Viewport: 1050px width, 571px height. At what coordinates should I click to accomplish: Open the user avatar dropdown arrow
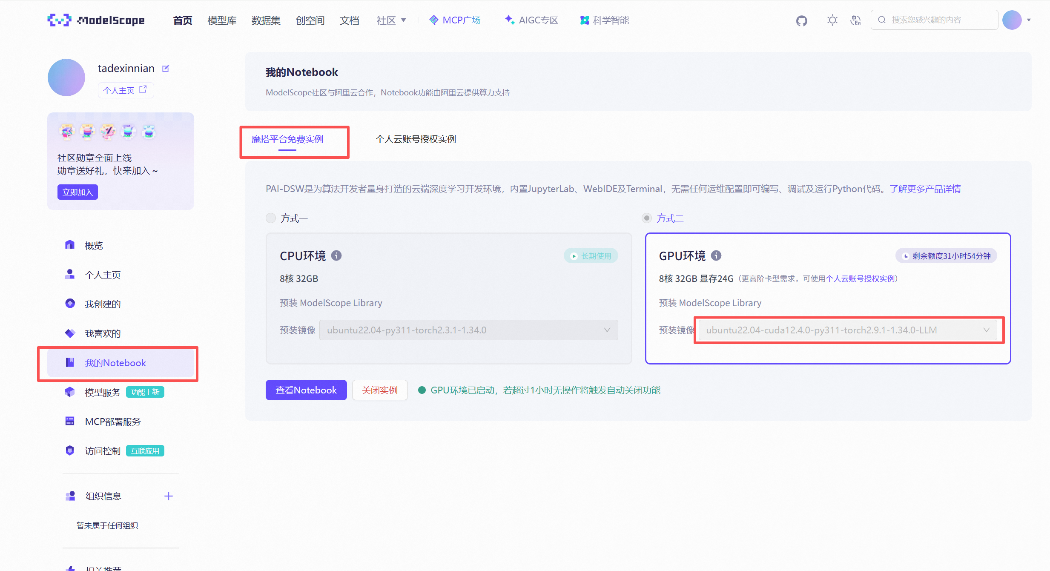tap(1029, 20)
